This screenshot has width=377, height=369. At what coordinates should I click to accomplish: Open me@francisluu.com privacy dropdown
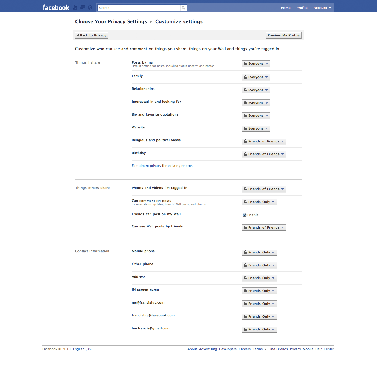[259, 304]
